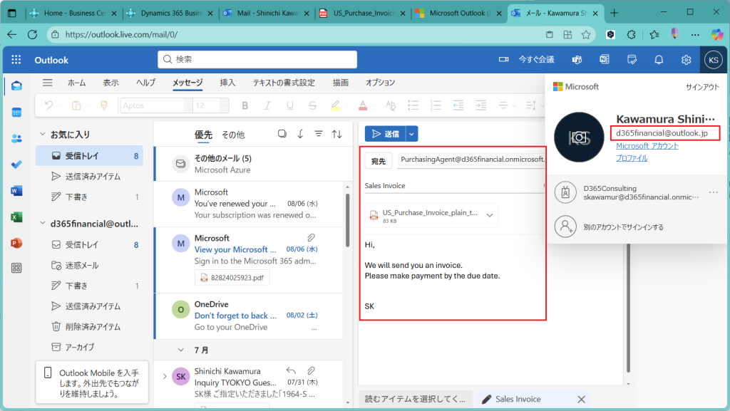Toggle underline formatting

point(290,105)
